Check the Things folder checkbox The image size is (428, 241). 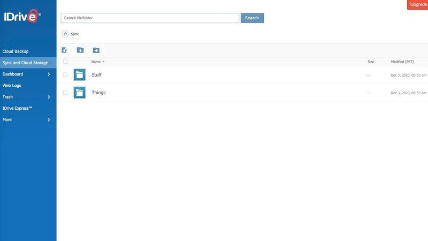(x=65, y=93)
